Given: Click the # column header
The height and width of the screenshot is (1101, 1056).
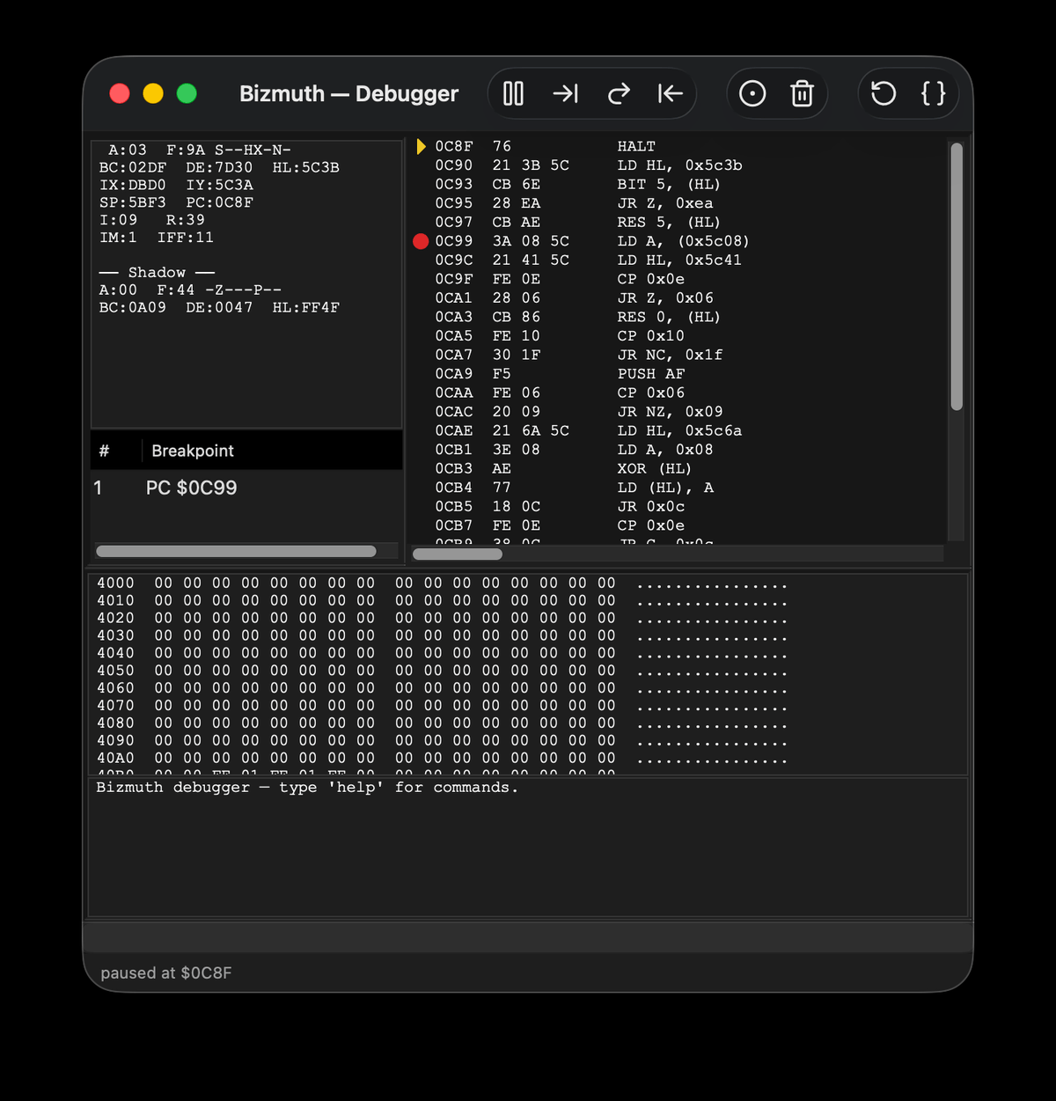Looking at the screenshot, I should coord(104,451).
